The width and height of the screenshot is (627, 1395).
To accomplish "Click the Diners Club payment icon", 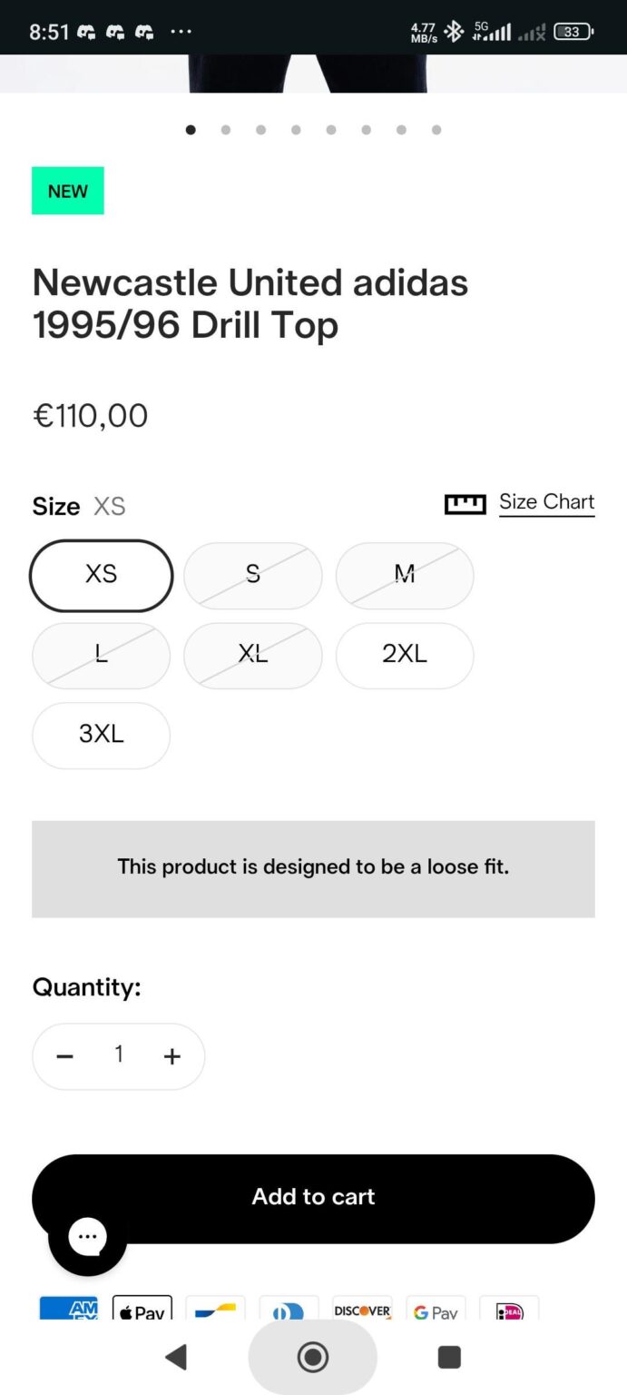I will (x=289, y=1311).
